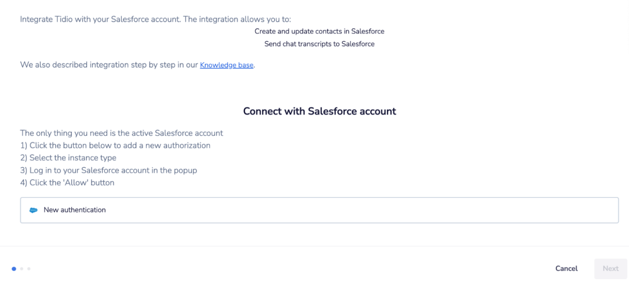Select the first blue step indicator dot
629x283 pixels.
tap(14, 269)
